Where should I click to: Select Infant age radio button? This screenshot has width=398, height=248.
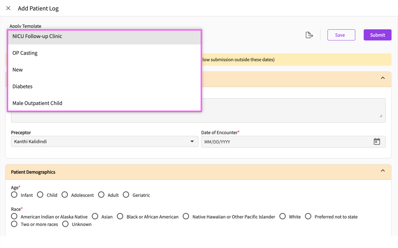tap(14, 195)
